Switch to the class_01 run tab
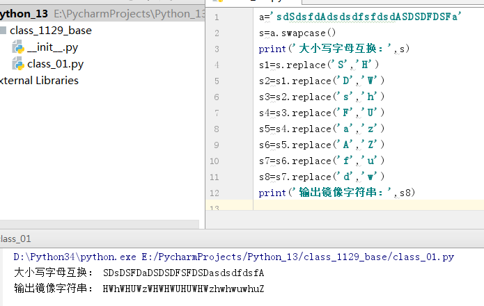484x306 pixels. [15, 238]
